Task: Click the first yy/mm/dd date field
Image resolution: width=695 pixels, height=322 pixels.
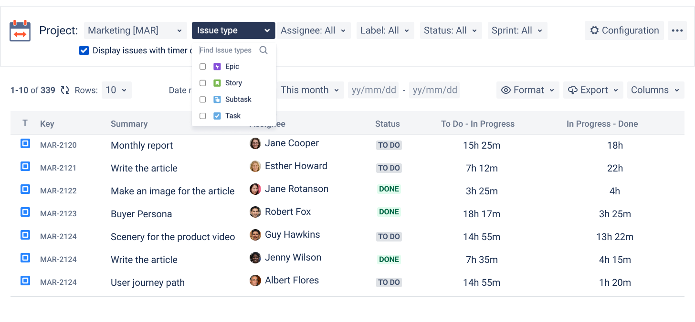Action: 373,90
